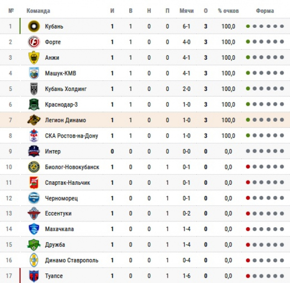The width and height of the screenshot is (290, 283).
Task: Sort table by Команда column header
Action: click(x=38, y=11)
